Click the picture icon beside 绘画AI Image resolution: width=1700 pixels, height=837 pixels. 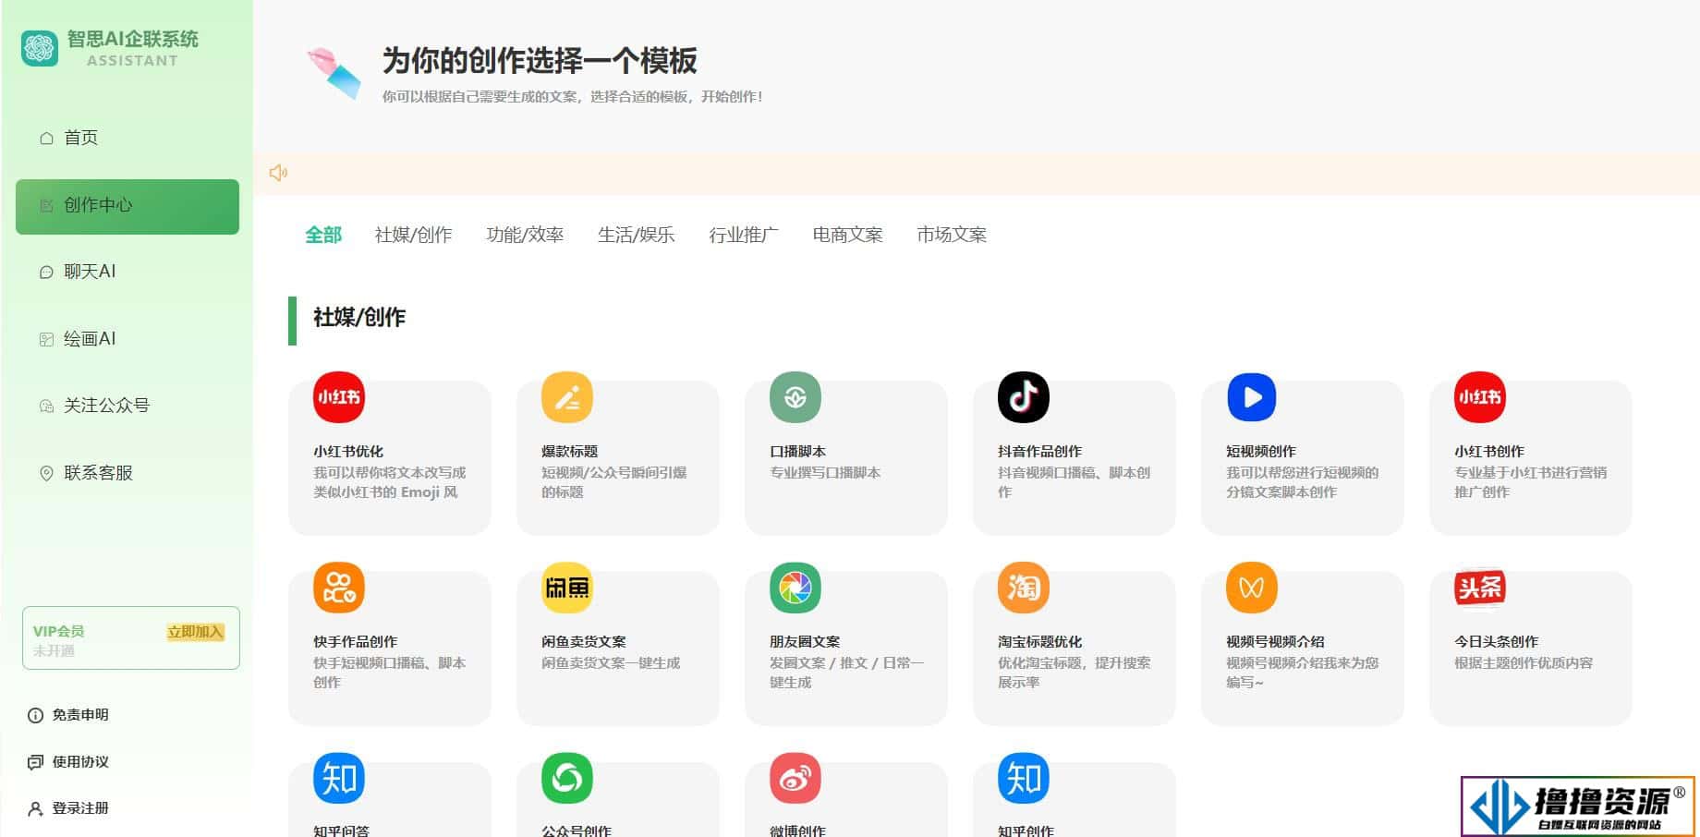click(x=46, y=339)
